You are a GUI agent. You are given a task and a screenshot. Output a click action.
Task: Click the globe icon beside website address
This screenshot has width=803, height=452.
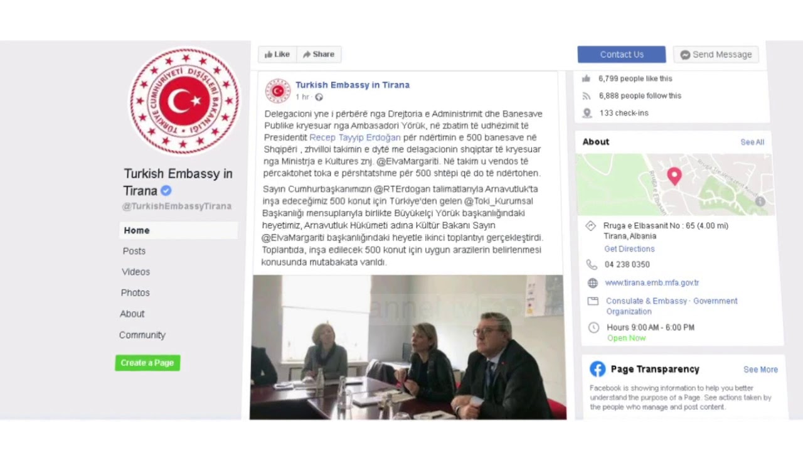(593, 283)
